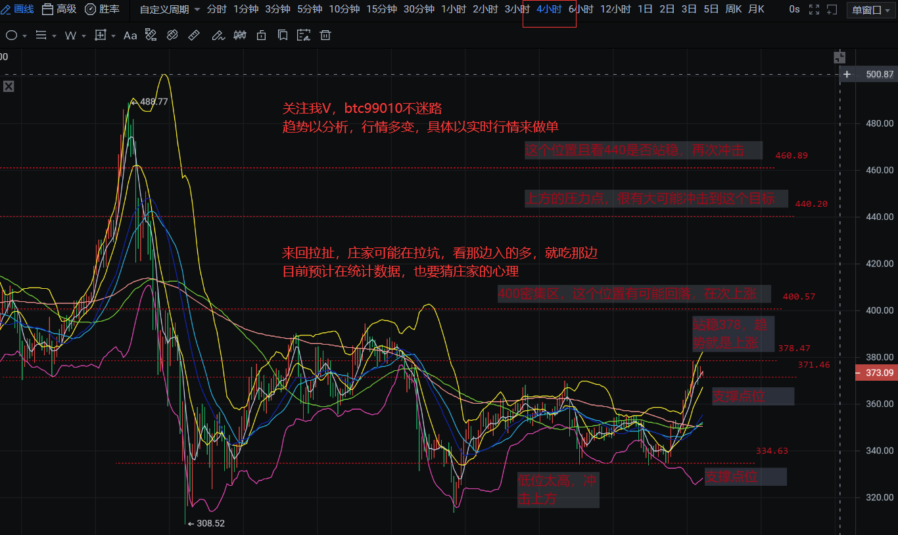Image resolution: width=898 pixels, height=535 pixels.
Task: Select the freehand pencil drawing tool
Action: 218,35
